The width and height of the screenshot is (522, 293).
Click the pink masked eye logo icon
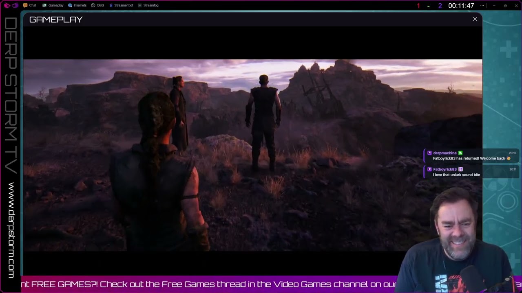[x=7, y=5]
